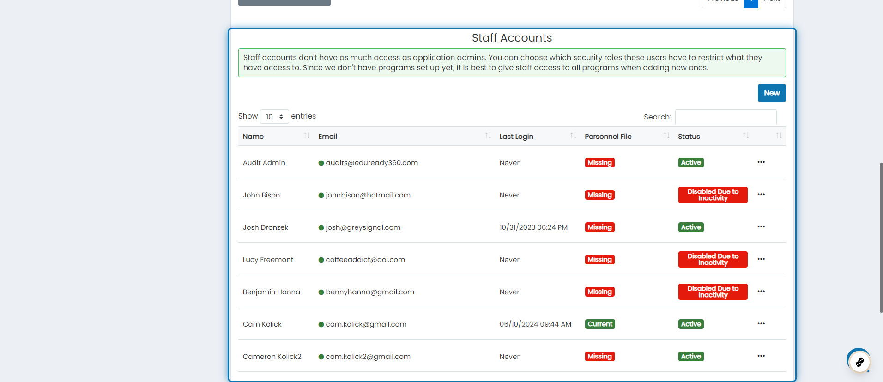The image size is (883, 382).
Task: Click email johnbison@hotmail.com
Action: (368, 195)
